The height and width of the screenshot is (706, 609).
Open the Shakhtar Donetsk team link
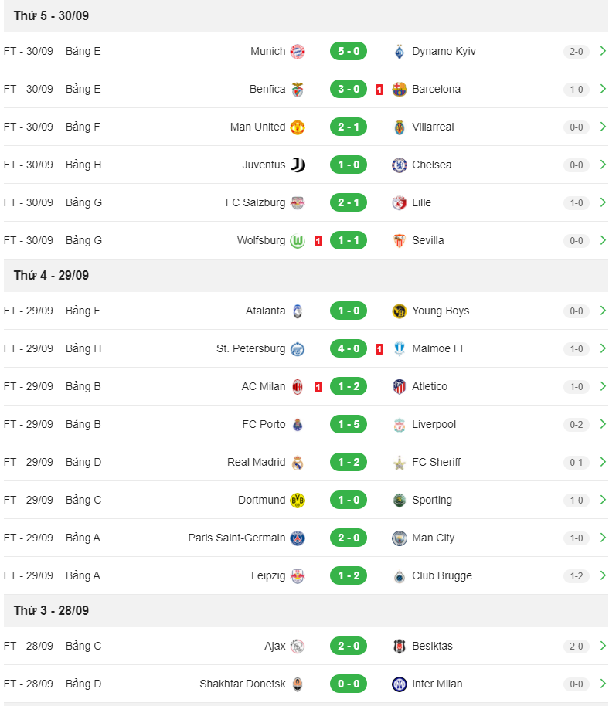[x=243, y=684]
